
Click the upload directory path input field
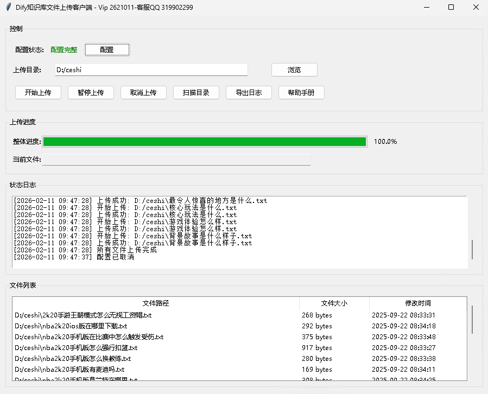(x=151, y=69)
